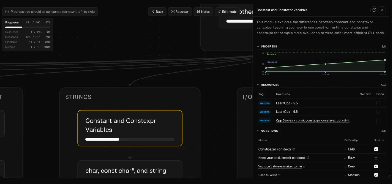Click the Nov 18 point on Questions line
The image size is (392, 184).
(x=385, y=60)
